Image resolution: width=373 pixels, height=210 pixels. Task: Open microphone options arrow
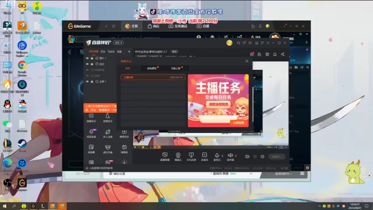point(222,156)
